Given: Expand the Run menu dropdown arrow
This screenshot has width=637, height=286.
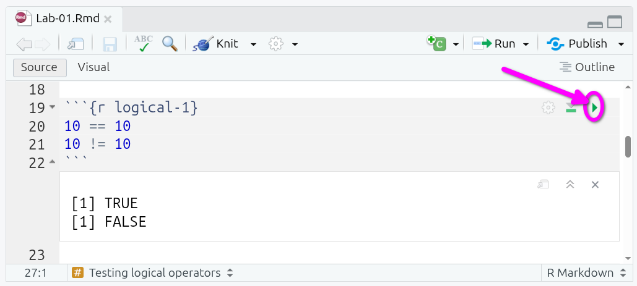Looking at the screenshot, I should point(526,44).
